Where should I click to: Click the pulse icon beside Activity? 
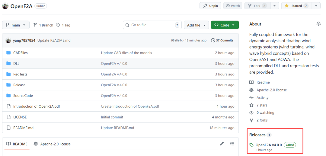251,97
